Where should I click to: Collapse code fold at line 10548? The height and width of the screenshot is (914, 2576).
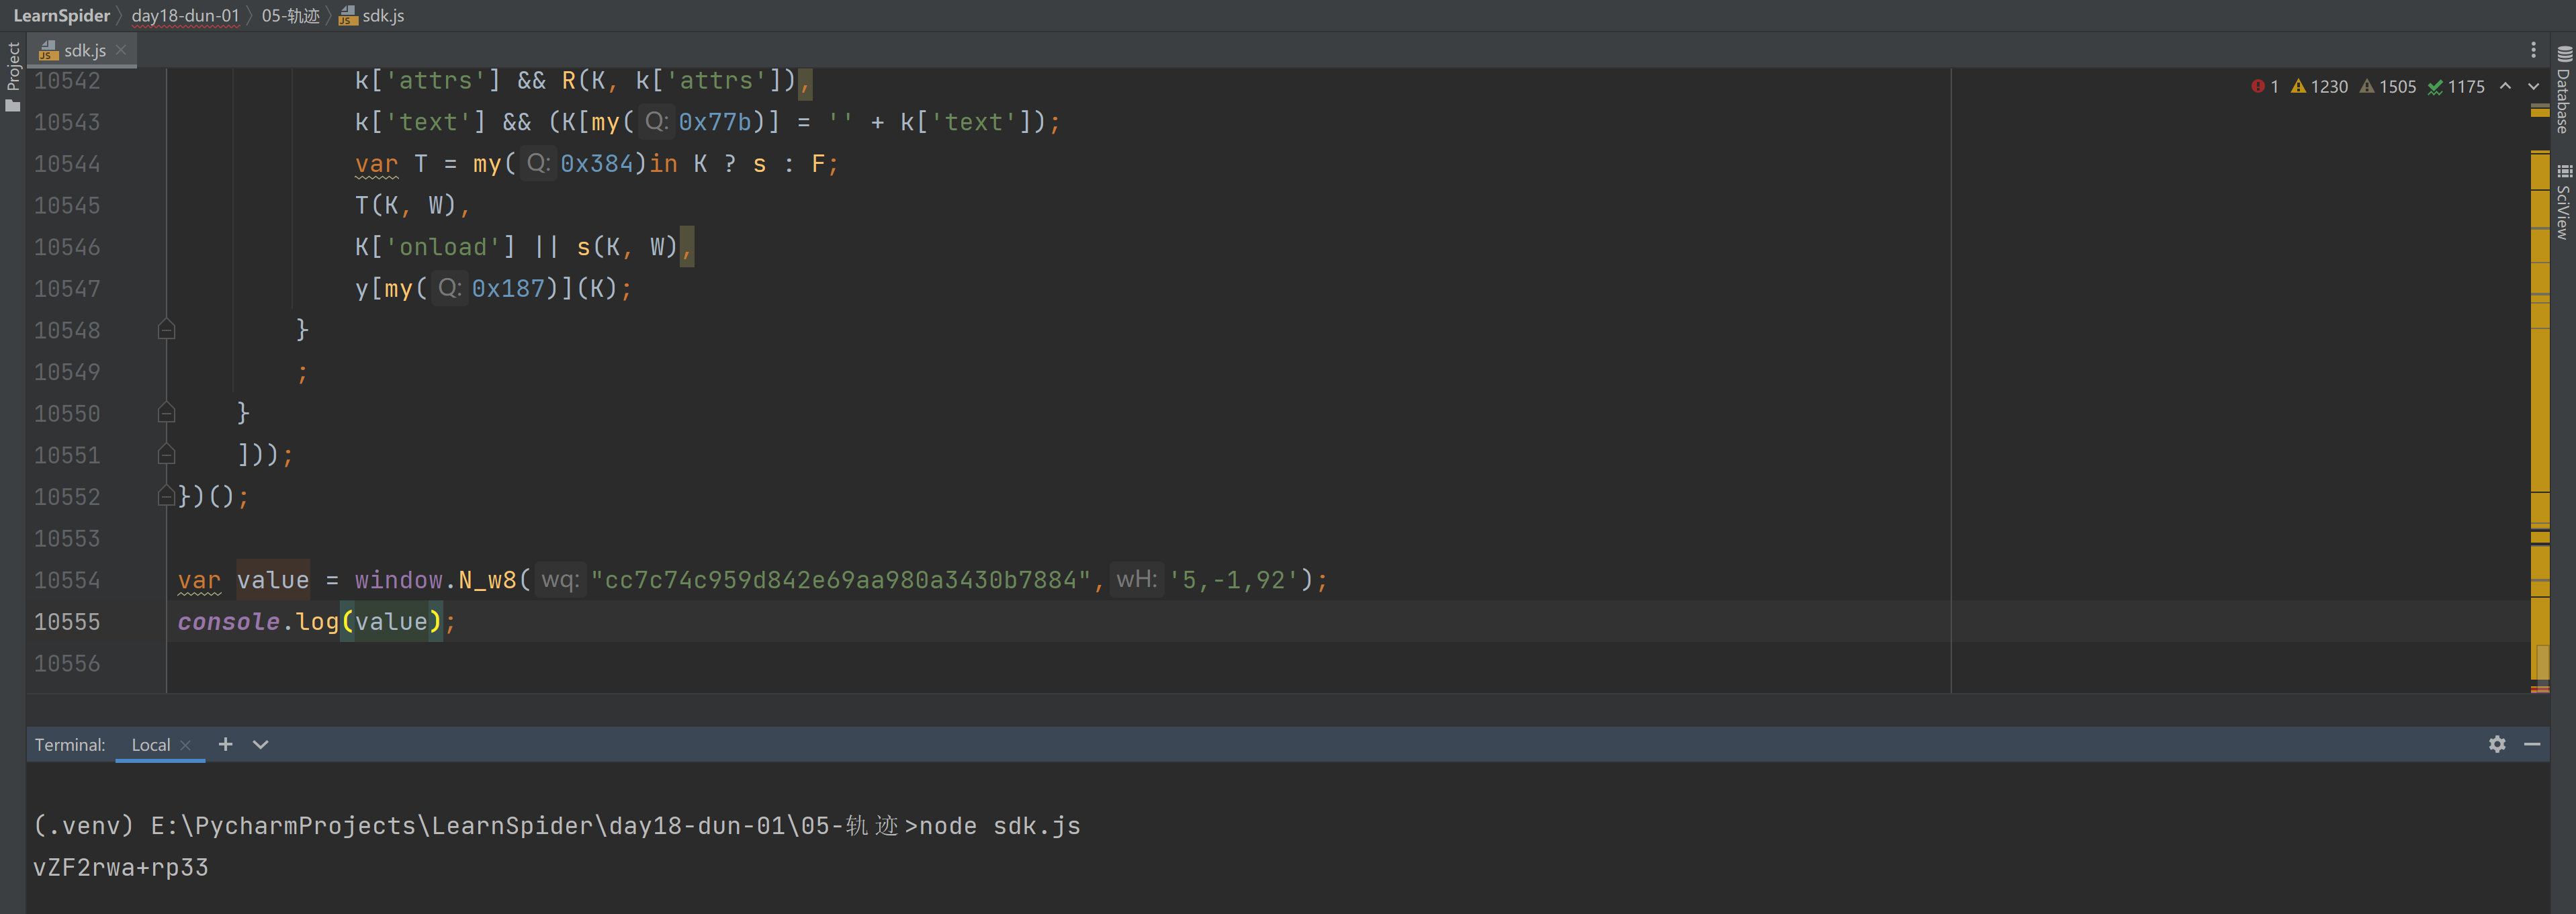167,330
